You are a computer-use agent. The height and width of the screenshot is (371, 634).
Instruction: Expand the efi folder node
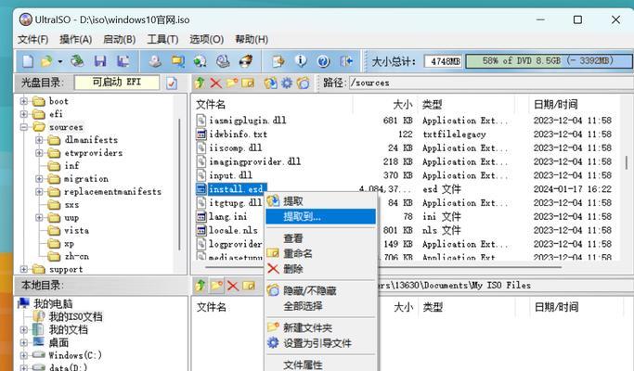coord(24,114)
